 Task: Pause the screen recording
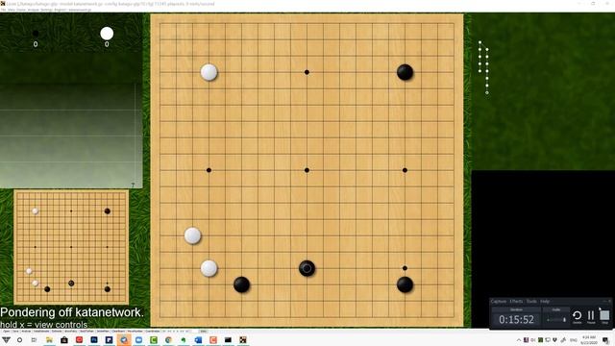tap(591, 316)
